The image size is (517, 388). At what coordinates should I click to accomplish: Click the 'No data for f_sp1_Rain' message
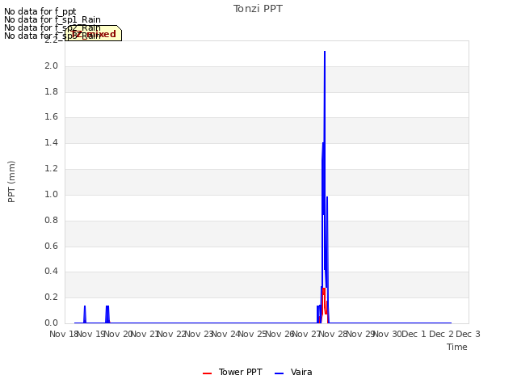tap(53, 19)
